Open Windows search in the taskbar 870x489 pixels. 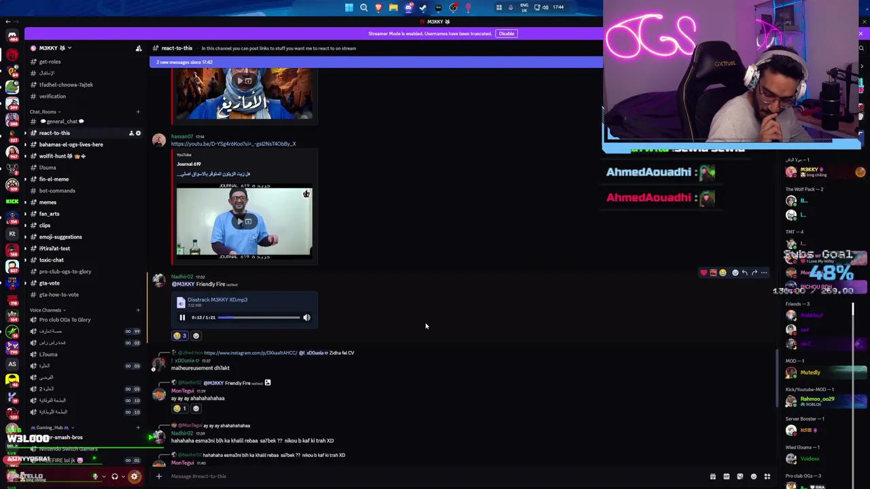tap(364, 7)
